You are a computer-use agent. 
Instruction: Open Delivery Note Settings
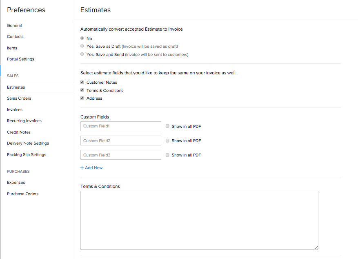point(28,143)
